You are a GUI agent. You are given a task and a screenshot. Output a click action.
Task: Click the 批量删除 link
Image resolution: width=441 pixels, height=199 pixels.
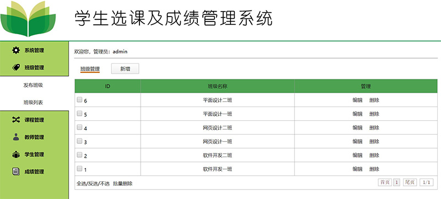click(123, 184)
